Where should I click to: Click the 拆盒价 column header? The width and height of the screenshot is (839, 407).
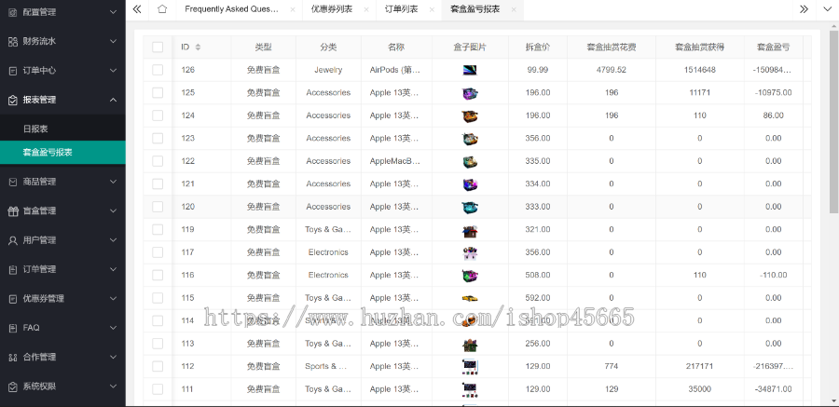pos(537,47)
